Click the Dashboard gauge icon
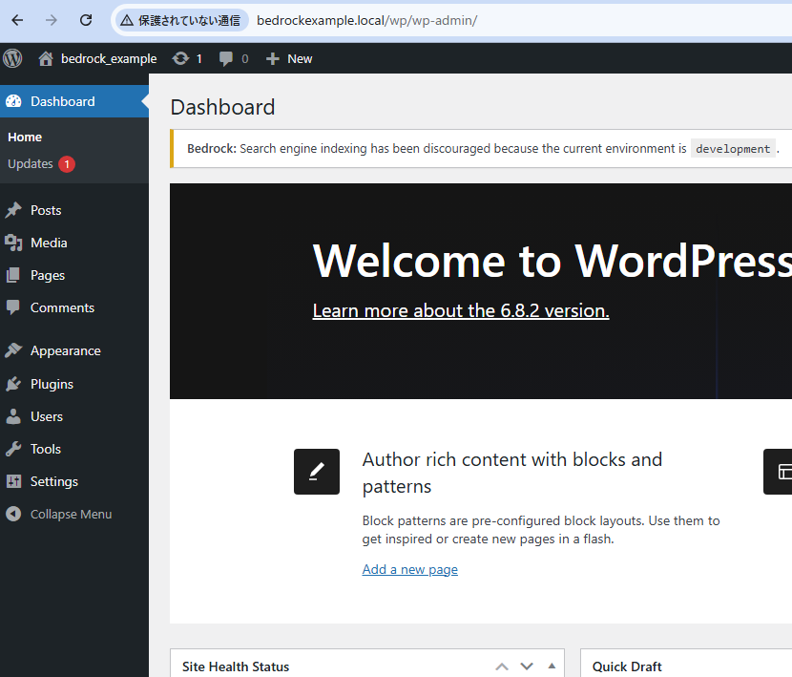 click(13, 101)
